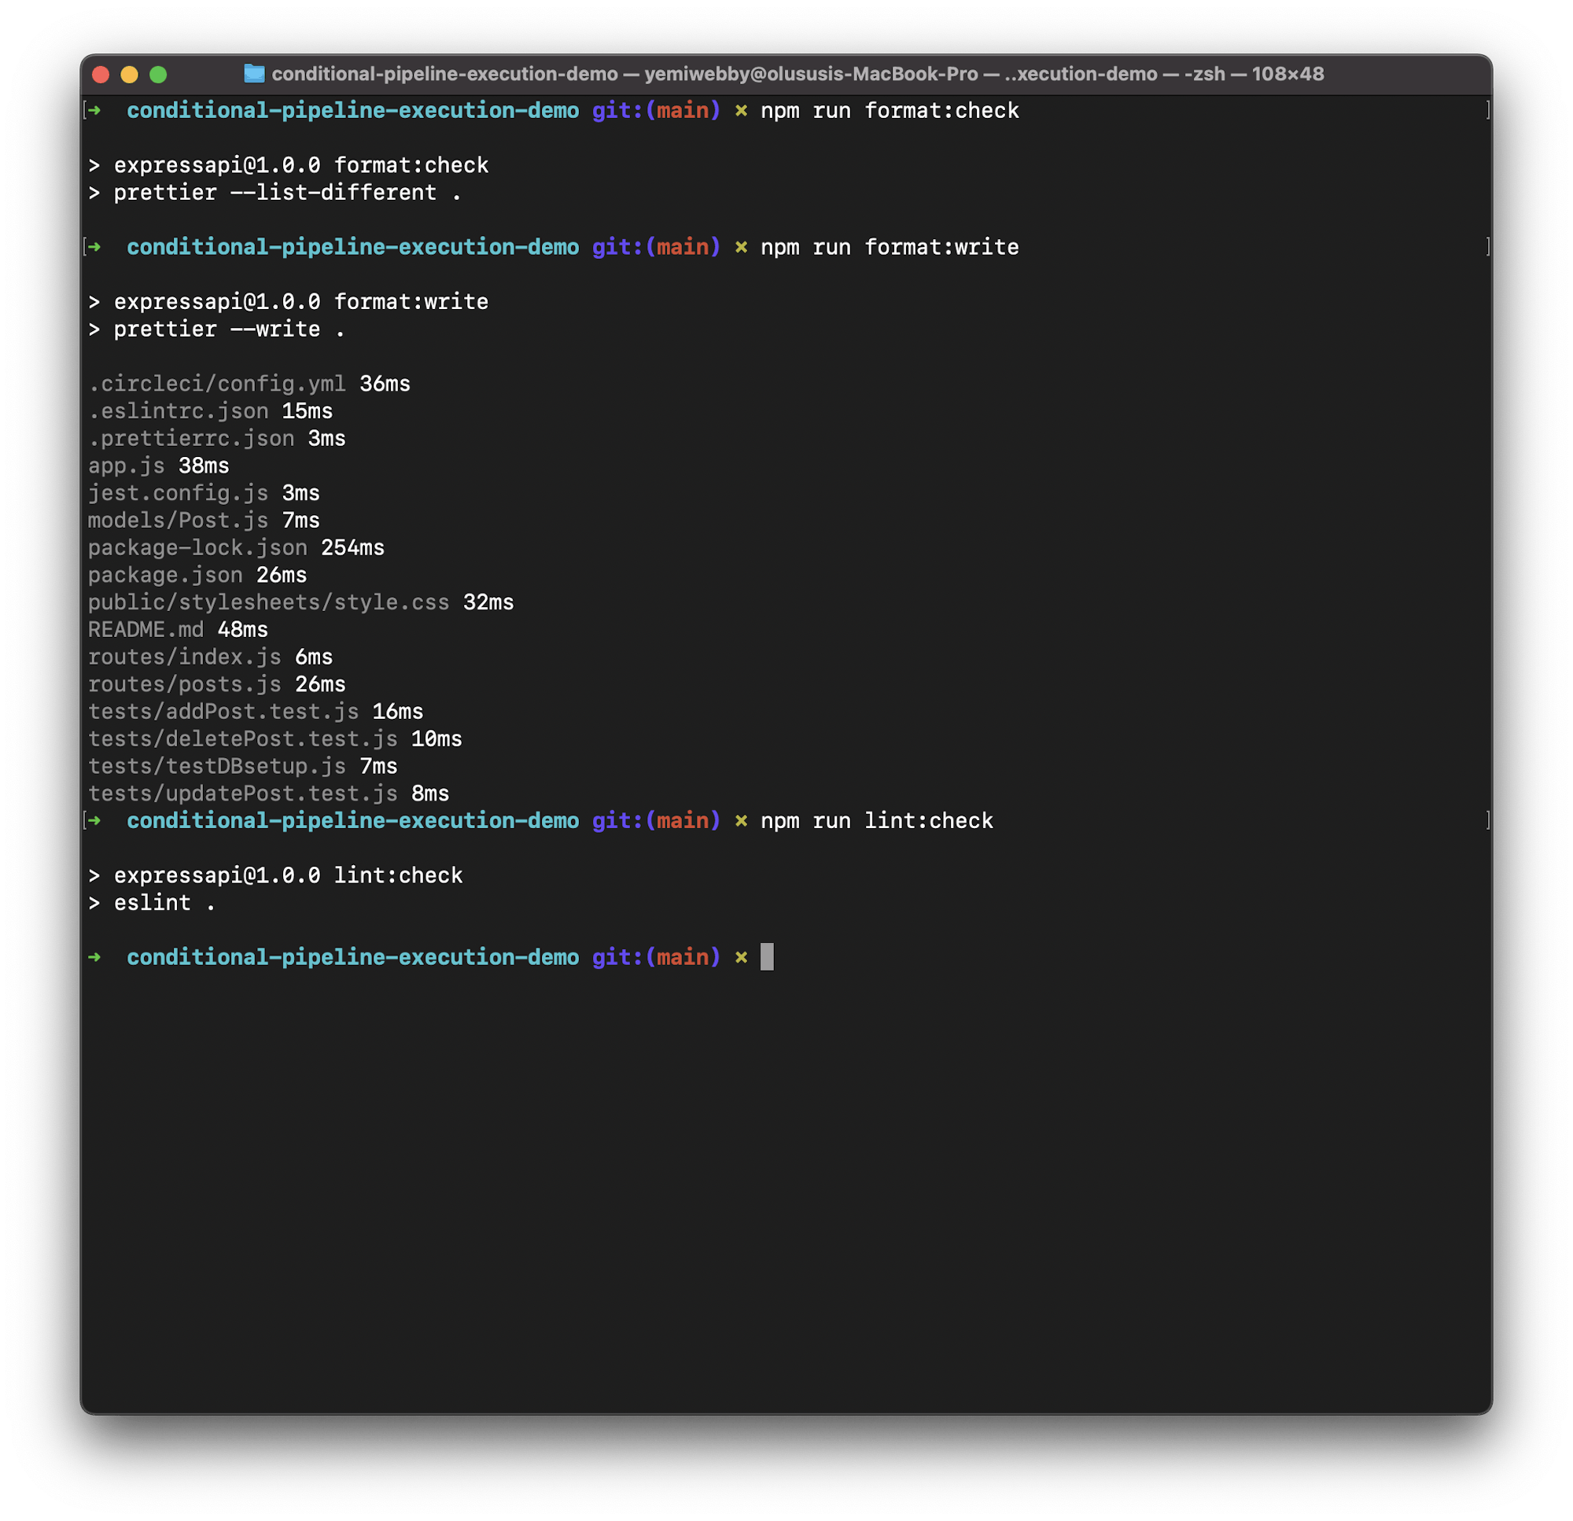Click the git branch arrow on first prompt

[x=94, y=110]
